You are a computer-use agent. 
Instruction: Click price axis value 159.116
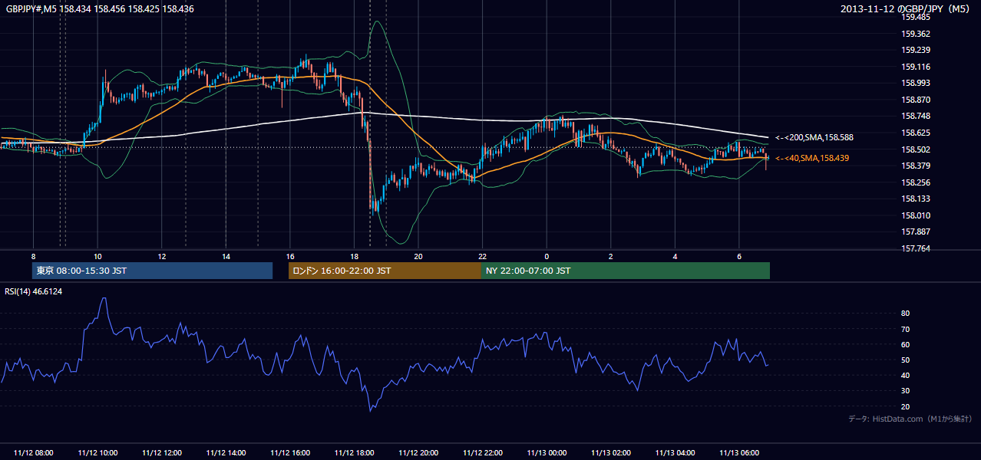point(916,67)
